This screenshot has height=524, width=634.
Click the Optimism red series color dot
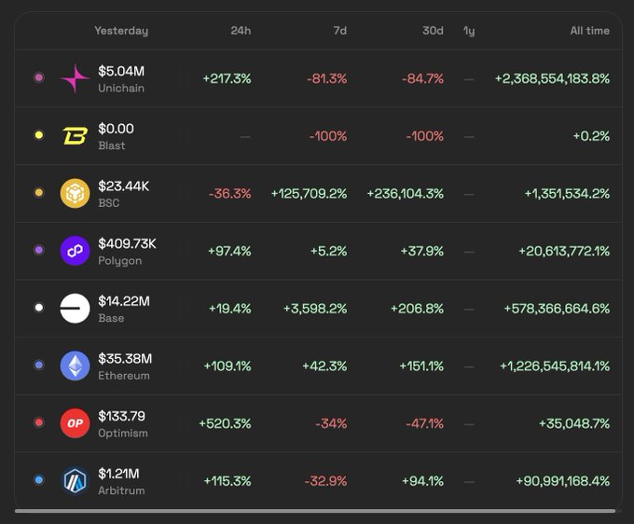(38, 423)
